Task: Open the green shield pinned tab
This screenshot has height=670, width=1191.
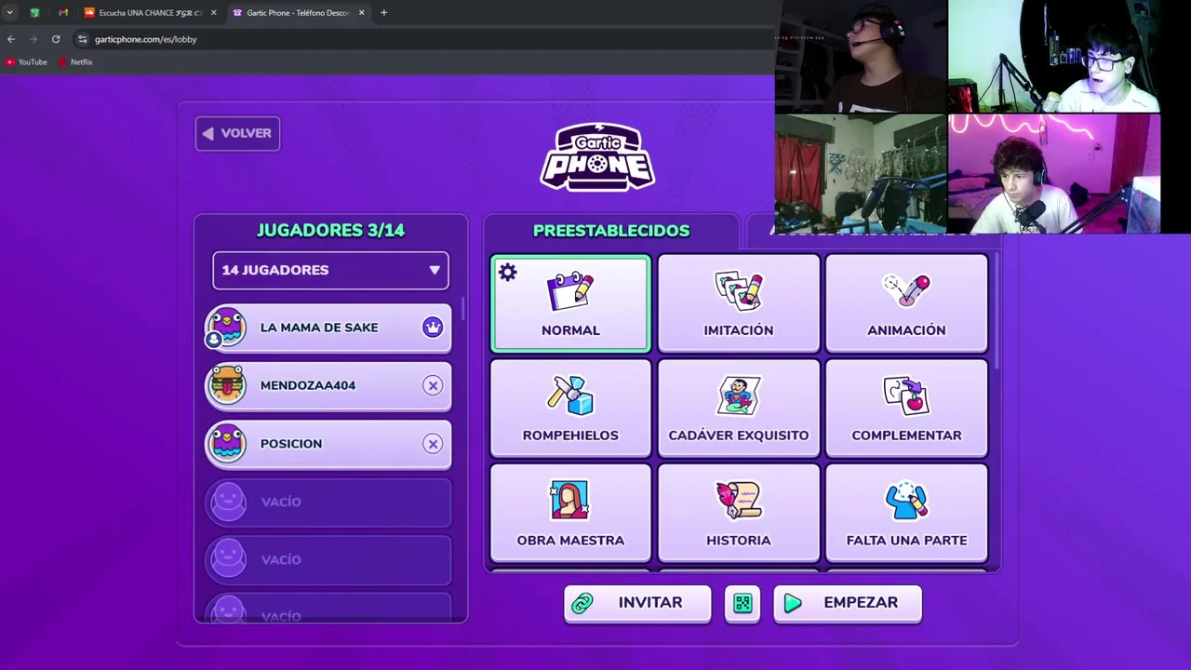Action: pyautogui.click(x=34, y=13)
